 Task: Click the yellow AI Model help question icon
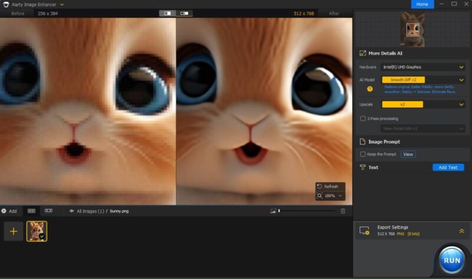tap(370, 89)
